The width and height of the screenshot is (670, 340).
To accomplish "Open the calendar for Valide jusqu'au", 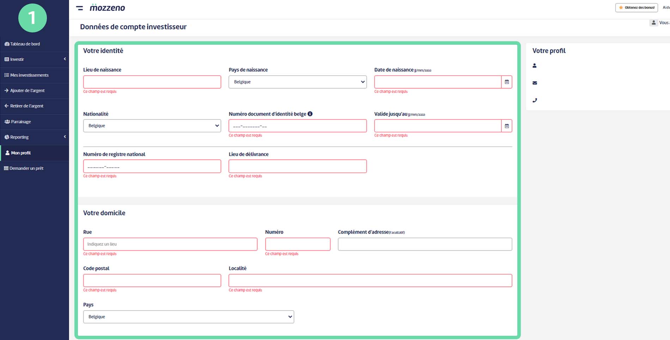I will point(507,126).
